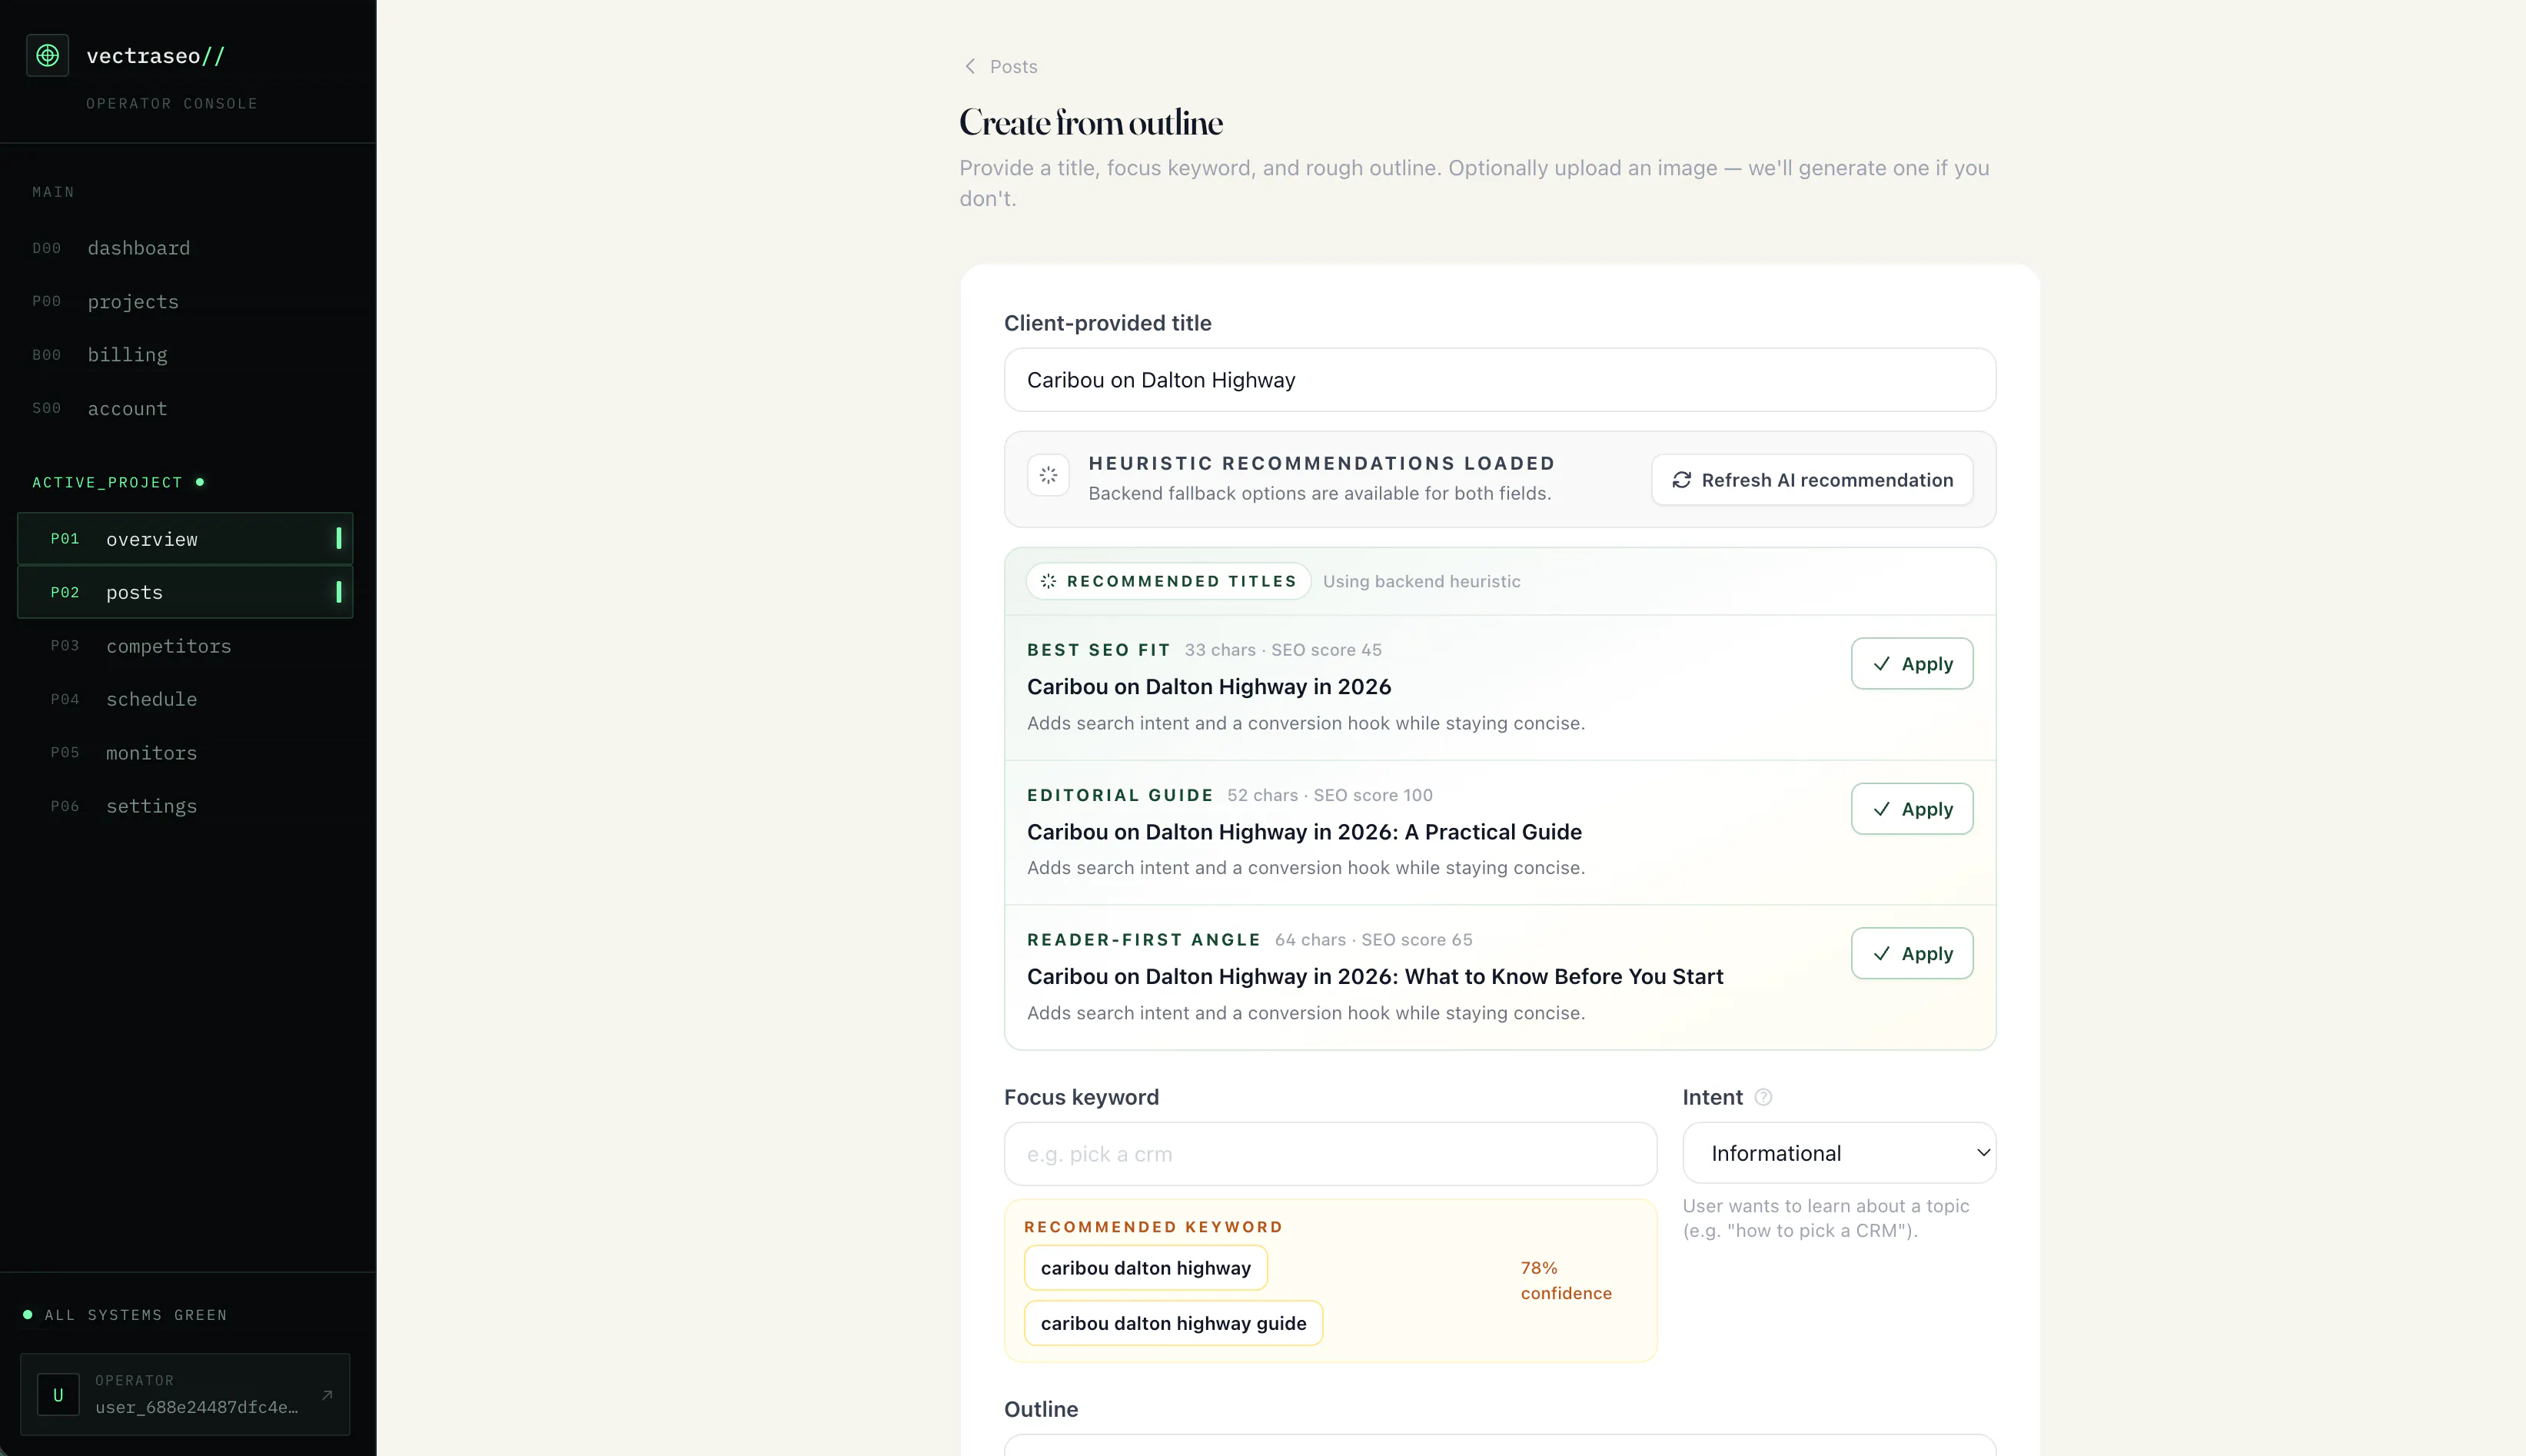Click the Focus keyword input field
Screen dimensions: 2526x1456
(x=1330, y=1154)
